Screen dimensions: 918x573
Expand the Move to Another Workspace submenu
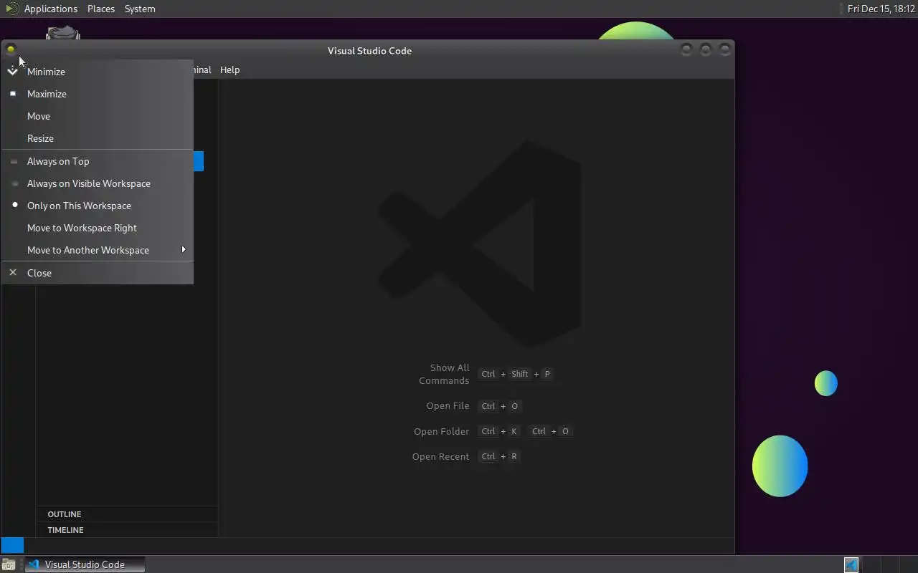pyautogui.click(x=98, y=250)
